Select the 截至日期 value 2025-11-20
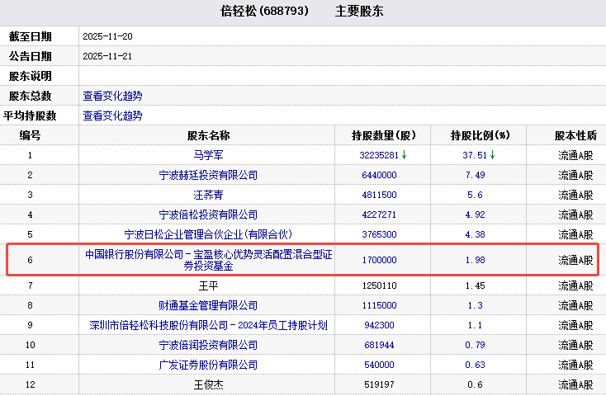 click(x=108, y=36)
